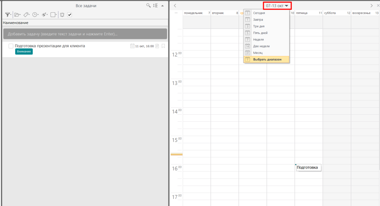Go to previous week with left arrow

point(175,6)
